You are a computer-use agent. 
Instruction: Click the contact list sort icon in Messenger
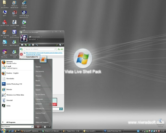tap(62, 49)
